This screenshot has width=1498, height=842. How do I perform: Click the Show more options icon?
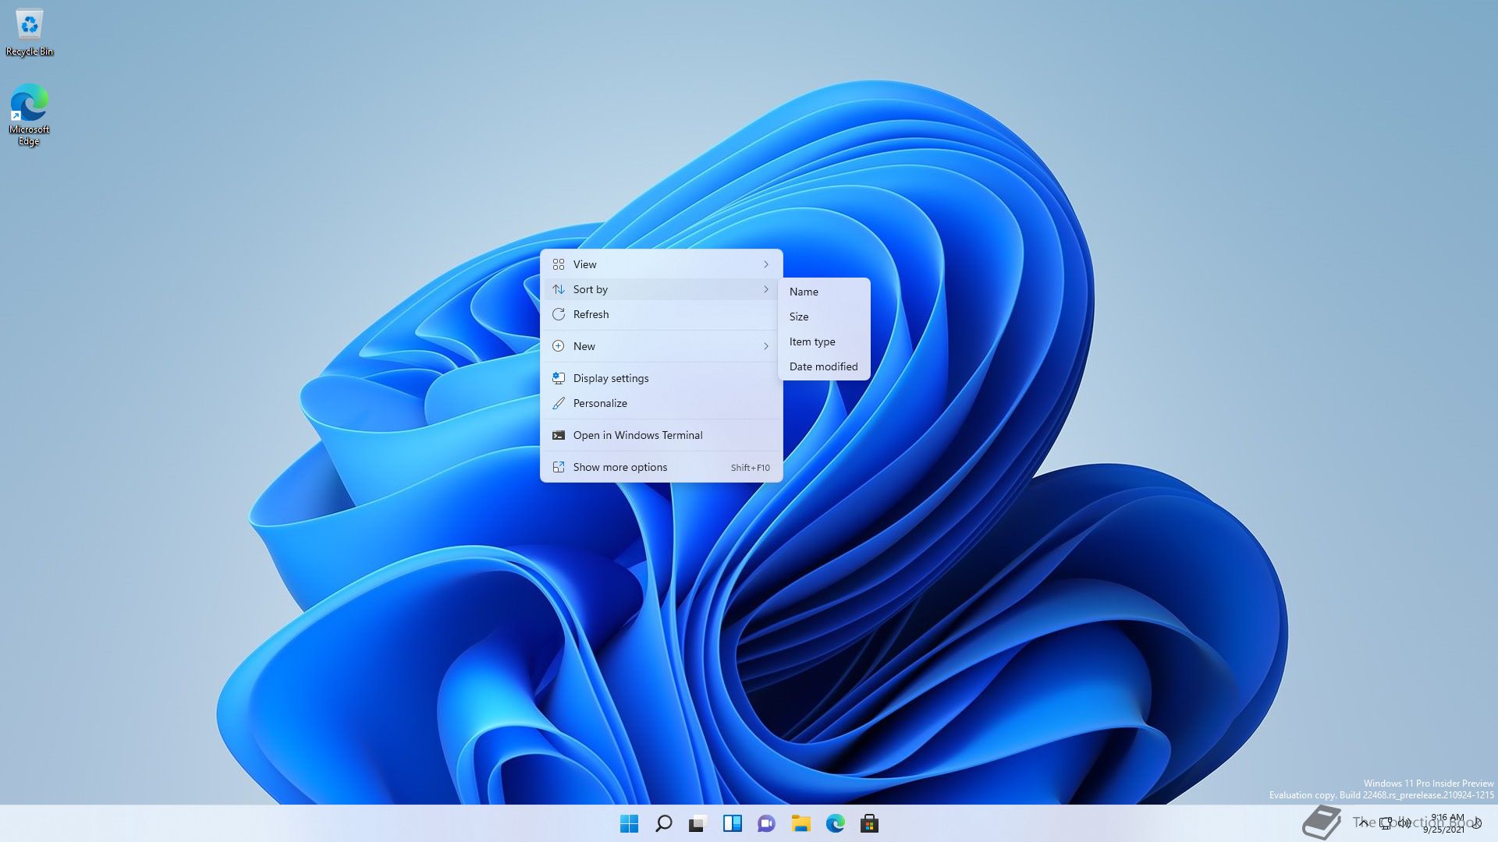pos(559,467)
